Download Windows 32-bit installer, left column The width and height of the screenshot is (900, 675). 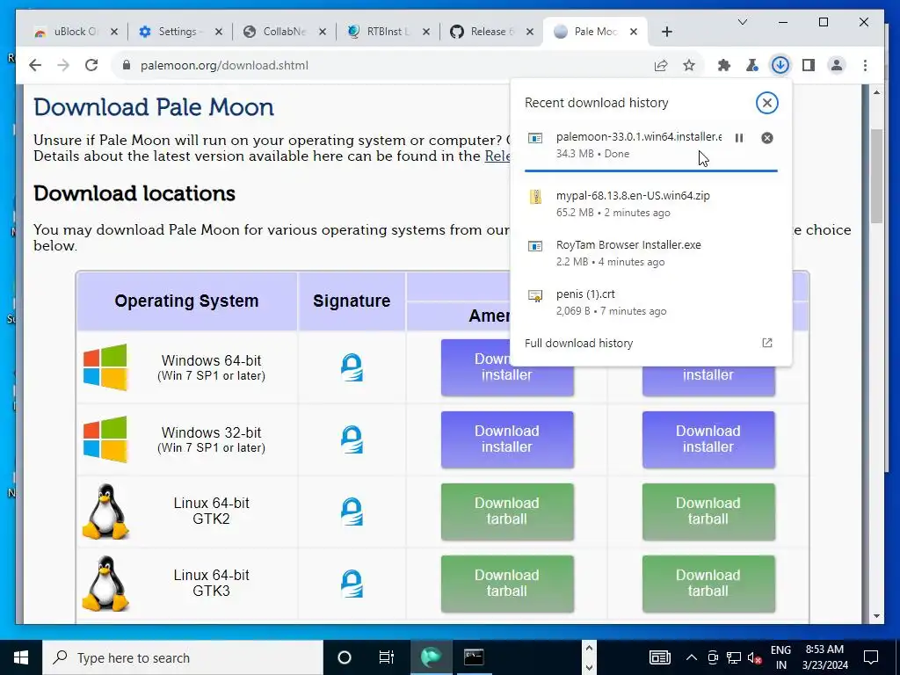[507, 439]
